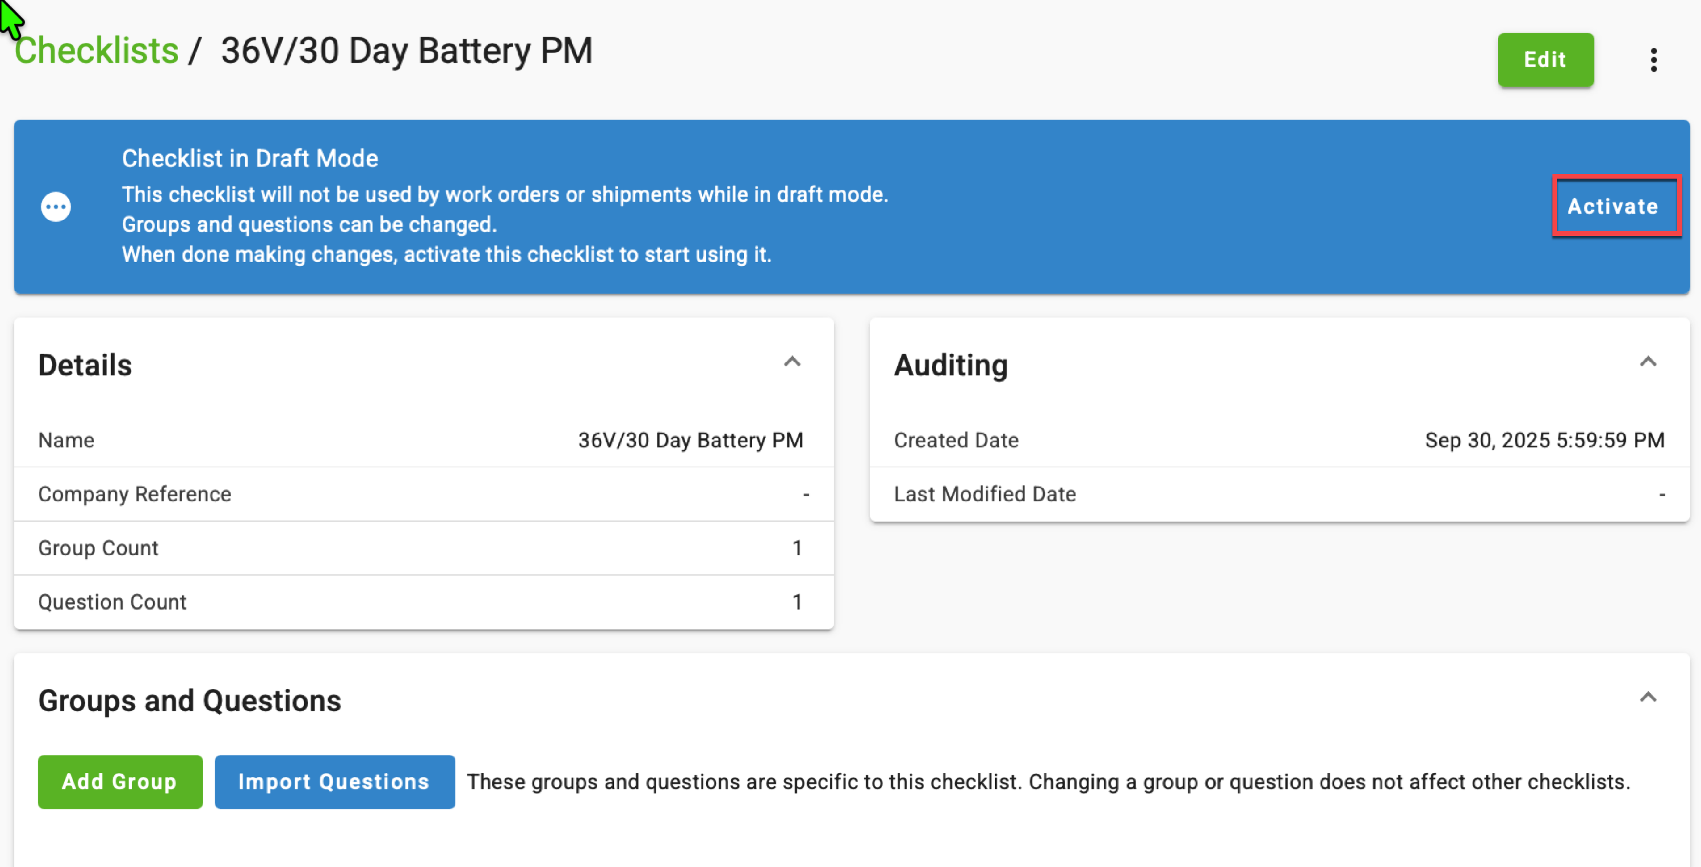Collapse the Groups and Questions section
Image resolution: width=1701 pixels, height=867 pixels.
click(1648, 697)
